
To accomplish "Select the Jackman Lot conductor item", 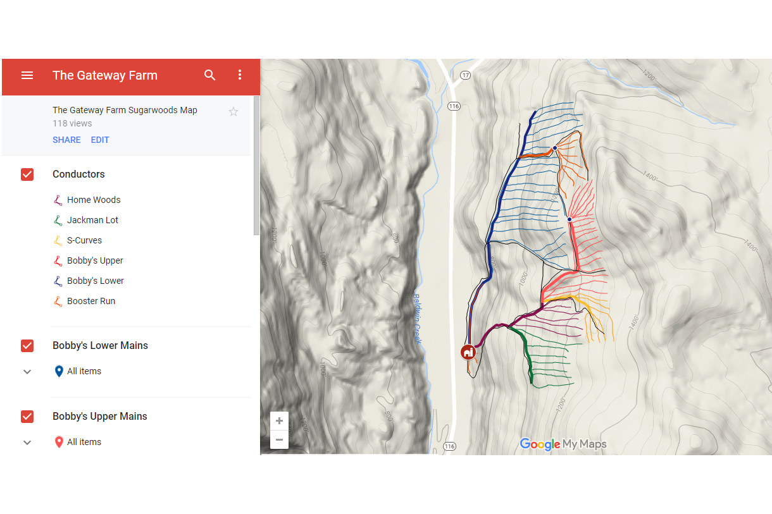I will coord(92,220).
